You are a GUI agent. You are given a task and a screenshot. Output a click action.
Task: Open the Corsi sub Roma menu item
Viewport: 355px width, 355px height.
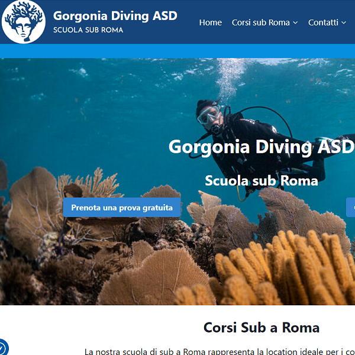260,22
